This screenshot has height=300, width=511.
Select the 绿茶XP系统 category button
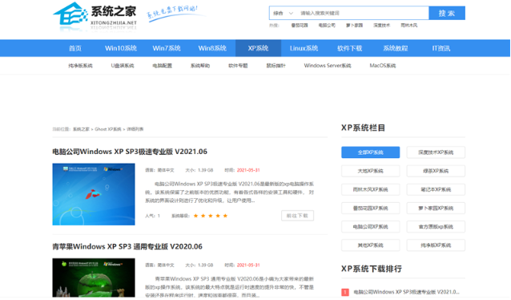(x=436, y=171)
